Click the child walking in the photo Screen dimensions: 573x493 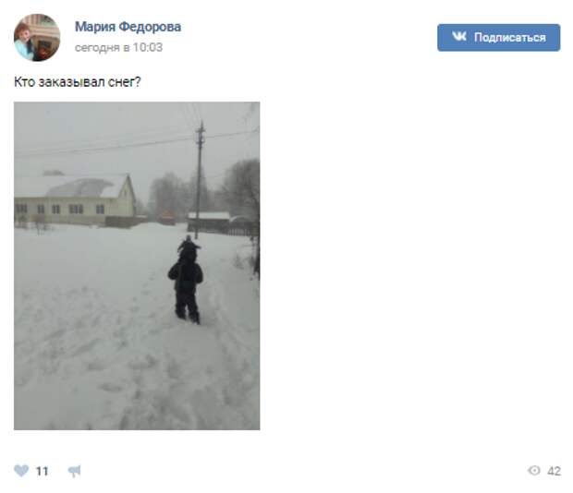[x=186, y=280]
